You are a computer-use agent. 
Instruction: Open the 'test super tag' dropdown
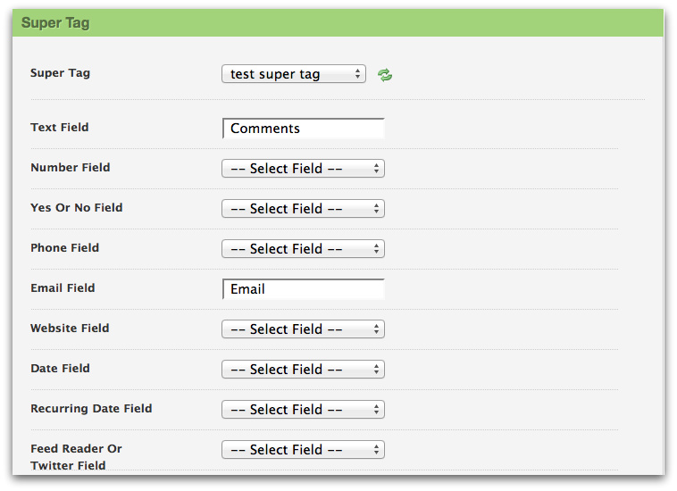pyautogui.click(x=293, y=74)
